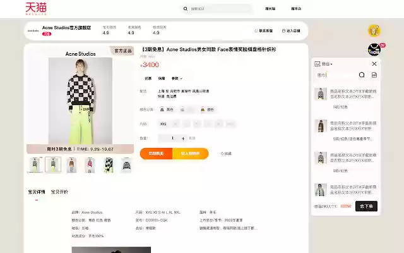Click the Tmall 天猫 logo
Viewport: 404px width, 253px height.
tap(36, 8)
